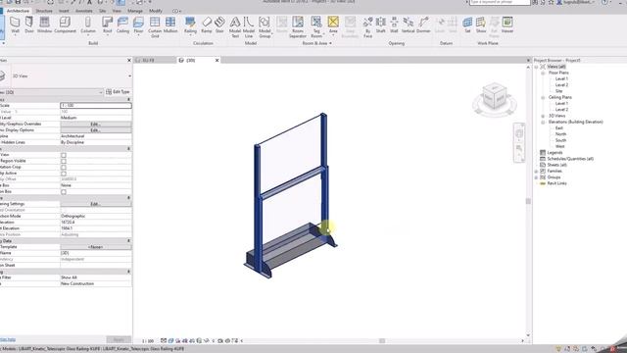Select the Shaft opening tool
627x353 pixels.
pos(381,25)
